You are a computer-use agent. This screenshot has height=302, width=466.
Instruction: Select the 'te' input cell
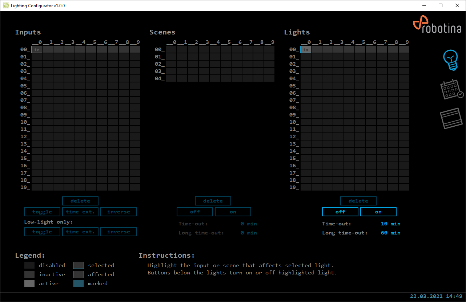click(x=37, y=50)
